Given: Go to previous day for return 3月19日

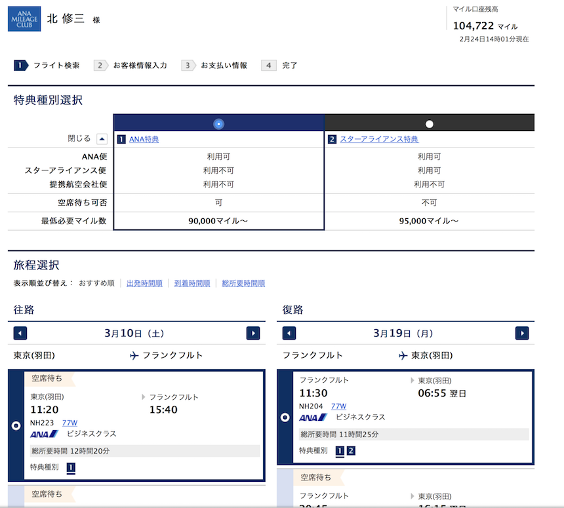Looking at the screenshot, I should coord(289,333).
